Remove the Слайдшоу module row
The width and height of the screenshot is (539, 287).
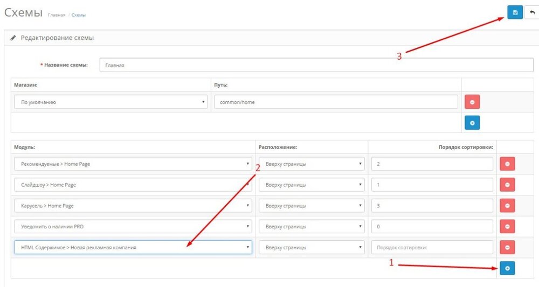point(507,185)
